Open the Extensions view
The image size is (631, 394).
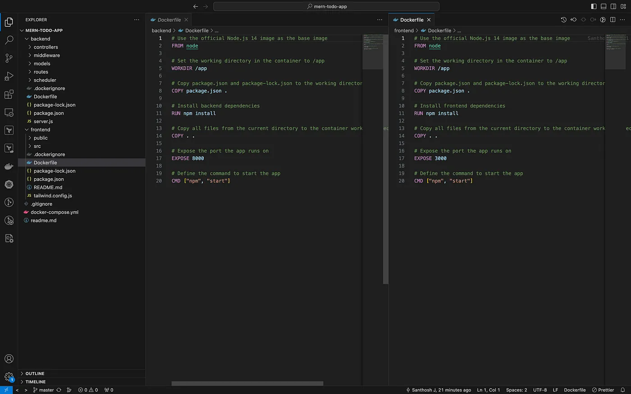[9, 94]
